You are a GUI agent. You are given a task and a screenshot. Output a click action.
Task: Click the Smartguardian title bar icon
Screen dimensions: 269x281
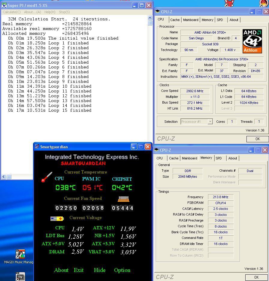point(37,147)
